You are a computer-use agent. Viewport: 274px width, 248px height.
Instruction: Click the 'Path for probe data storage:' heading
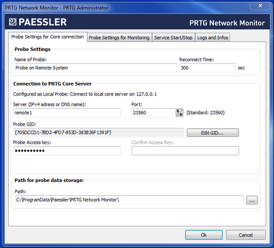(x=49, y=180)
